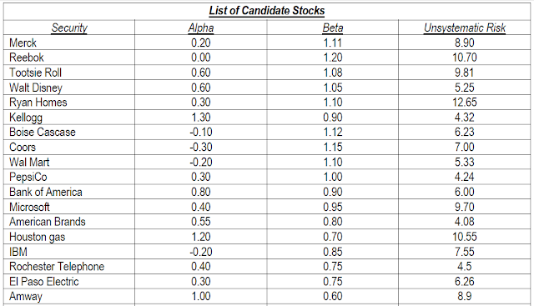Viewport: 534px width, 306px height.
Task: Select Wal Mart risk value 5.33
Action: tap(465, 162)
